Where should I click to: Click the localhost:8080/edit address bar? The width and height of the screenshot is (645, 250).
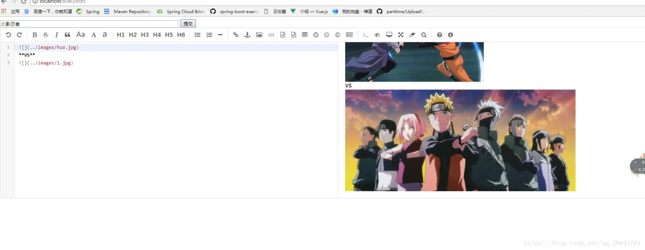tap(338, 2)
